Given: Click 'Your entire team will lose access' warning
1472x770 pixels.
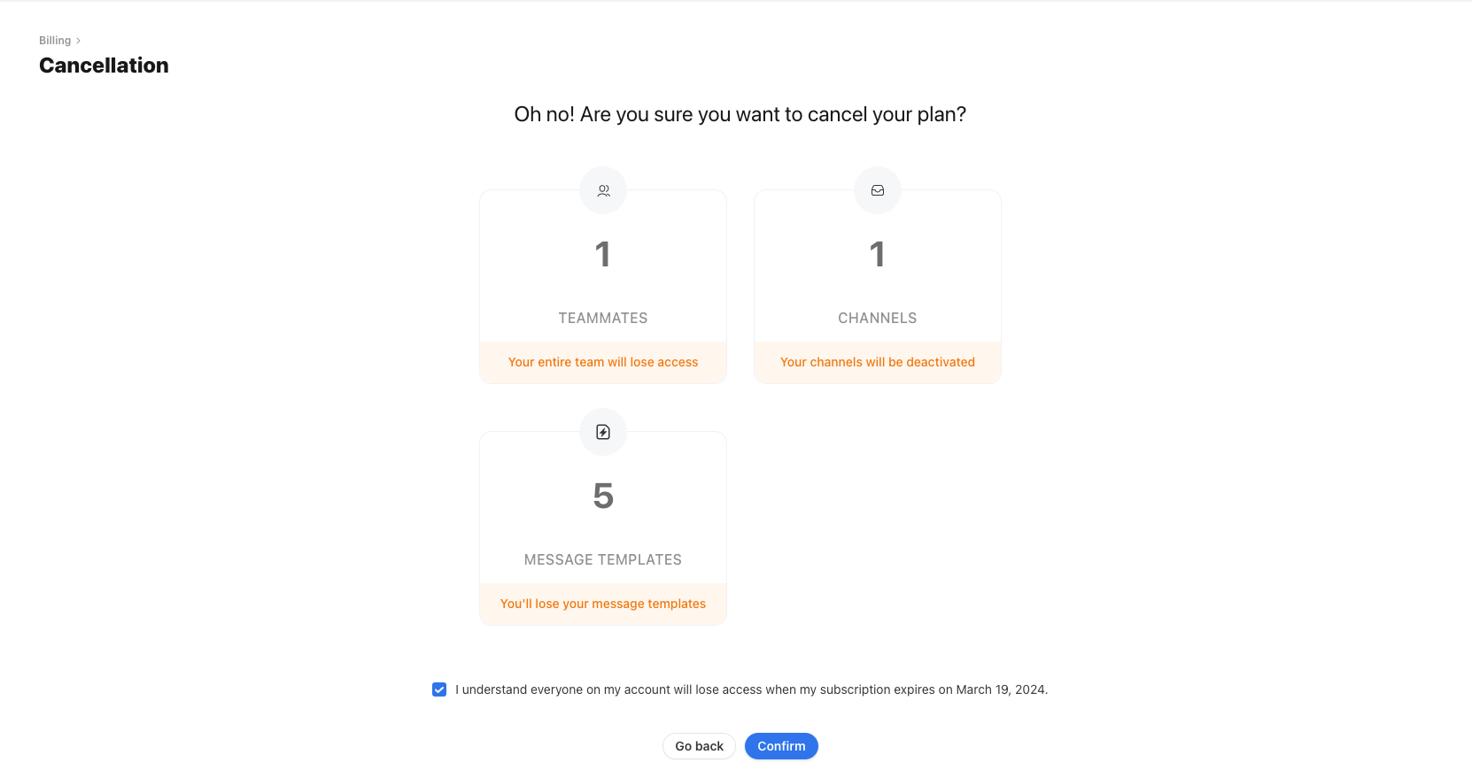Looking at the screenshot, I should click(x=602, y=361).
